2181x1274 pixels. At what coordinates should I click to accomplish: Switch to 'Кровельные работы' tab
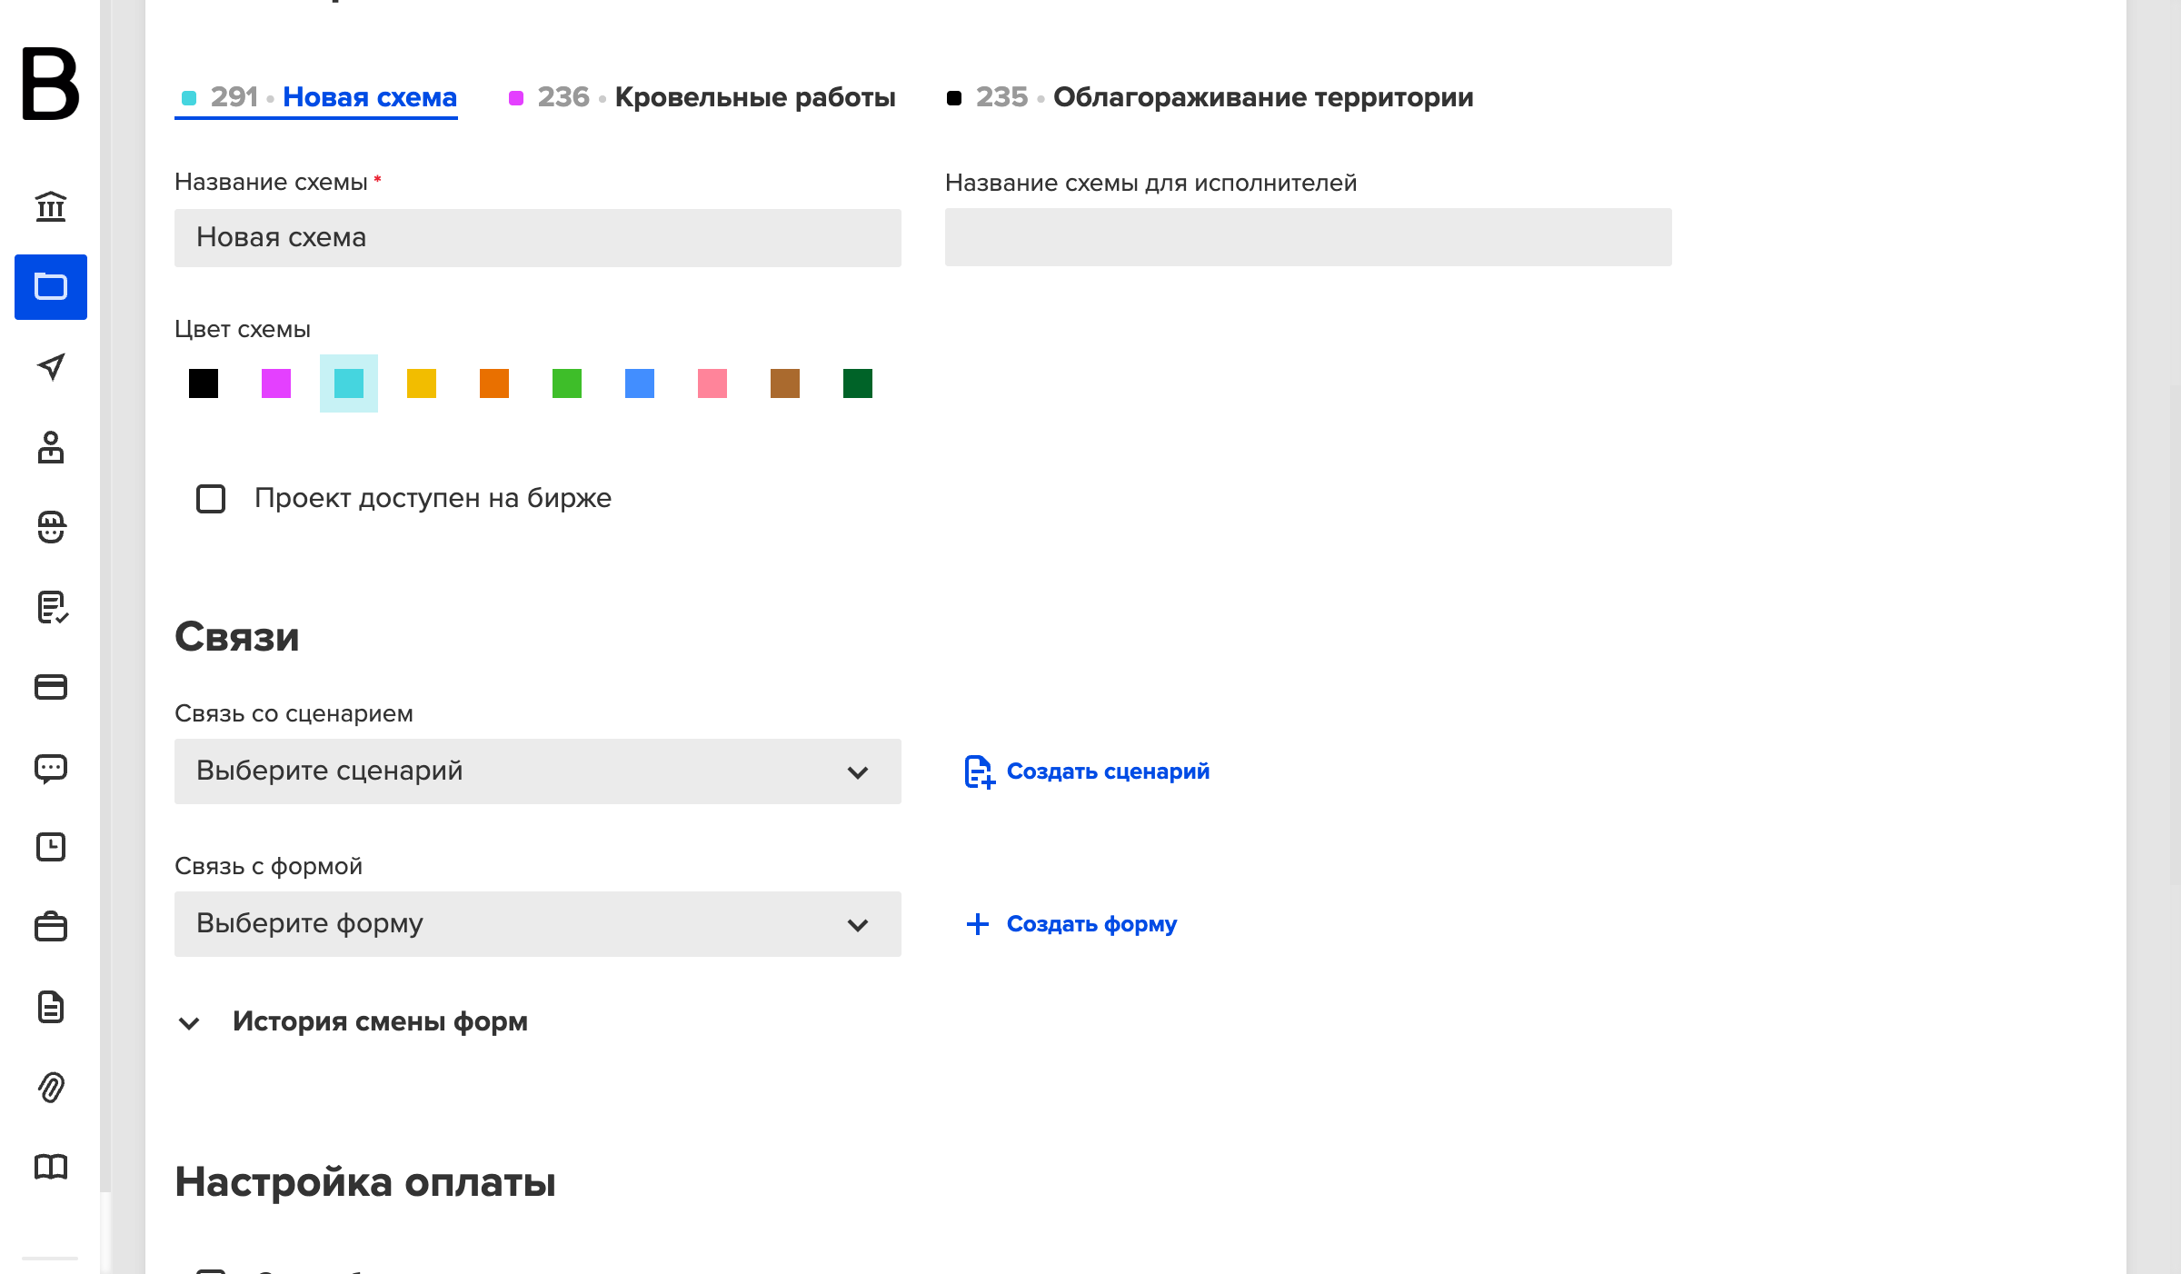point(702,97)
